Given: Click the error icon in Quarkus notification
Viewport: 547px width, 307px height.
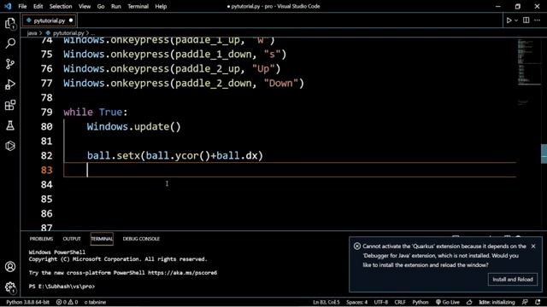Looking at the screenshot, I should 357,246.
